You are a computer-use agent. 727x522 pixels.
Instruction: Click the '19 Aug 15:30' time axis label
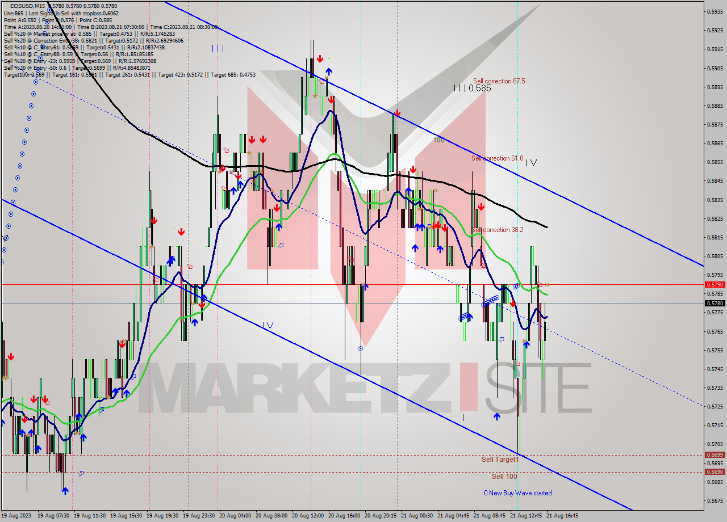coord(127,516)
